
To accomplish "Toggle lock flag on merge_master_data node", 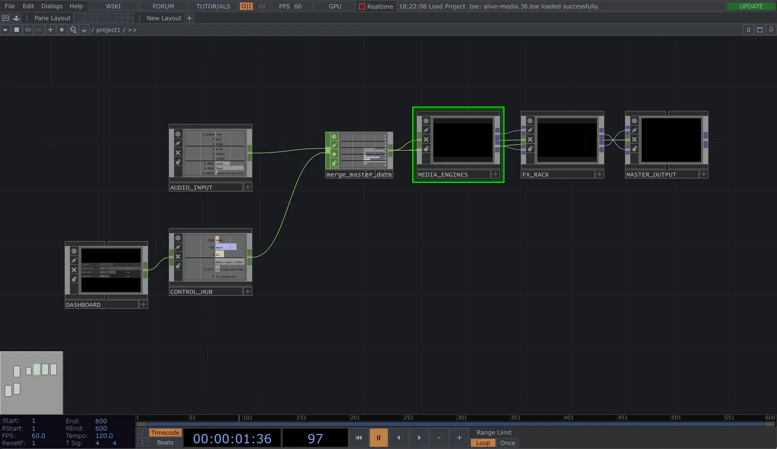I will [334, 163].
